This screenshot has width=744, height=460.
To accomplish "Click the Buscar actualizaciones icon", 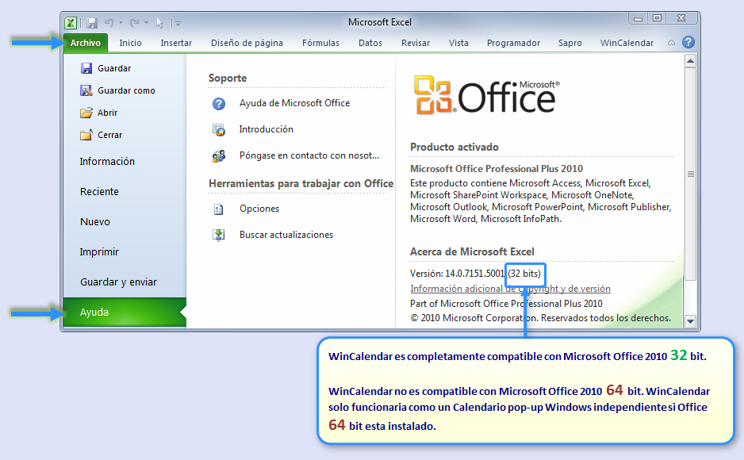I will (x=217, y=234).
